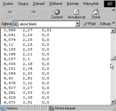
Task: Click the value 4,394
Action: tap(10, 73)
